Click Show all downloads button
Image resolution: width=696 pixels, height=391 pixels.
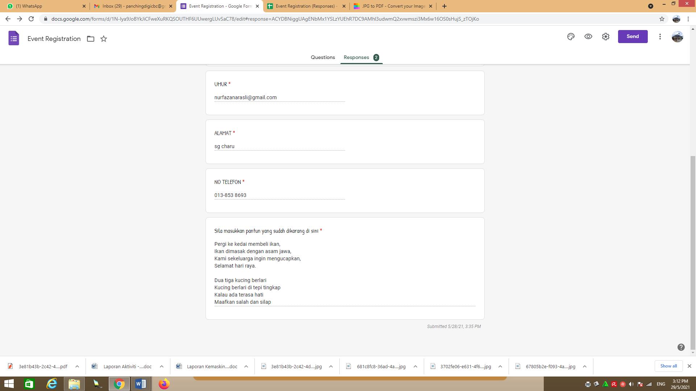pyautogui.click(x=668, y=366)
